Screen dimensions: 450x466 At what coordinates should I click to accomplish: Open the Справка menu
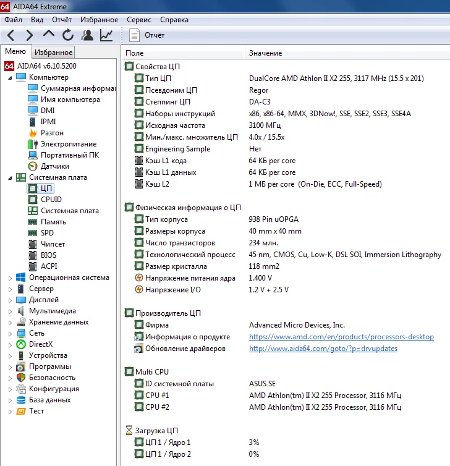pyautogui.click(x=174, y=20)
